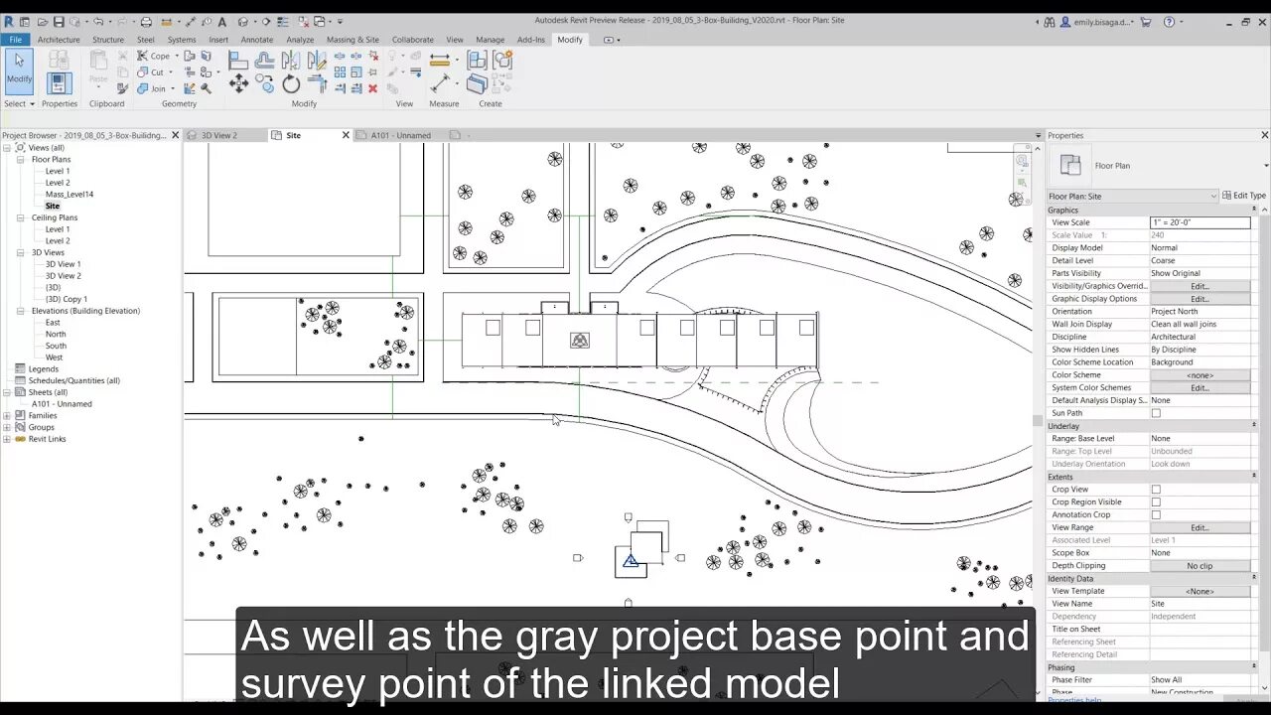Click the Create Group icon
This screenshot has height=715, width=1271.
click(502, 60)
